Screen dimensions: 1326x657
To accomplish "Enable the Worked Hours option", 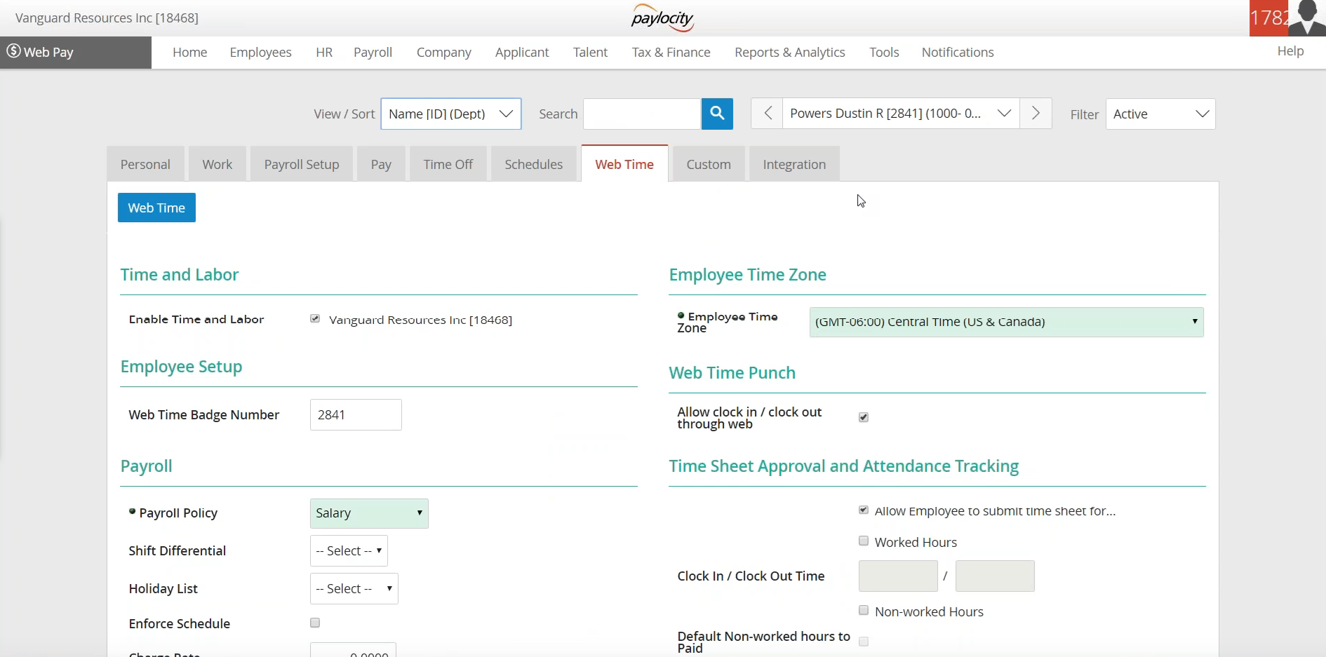I will [864, 541].
